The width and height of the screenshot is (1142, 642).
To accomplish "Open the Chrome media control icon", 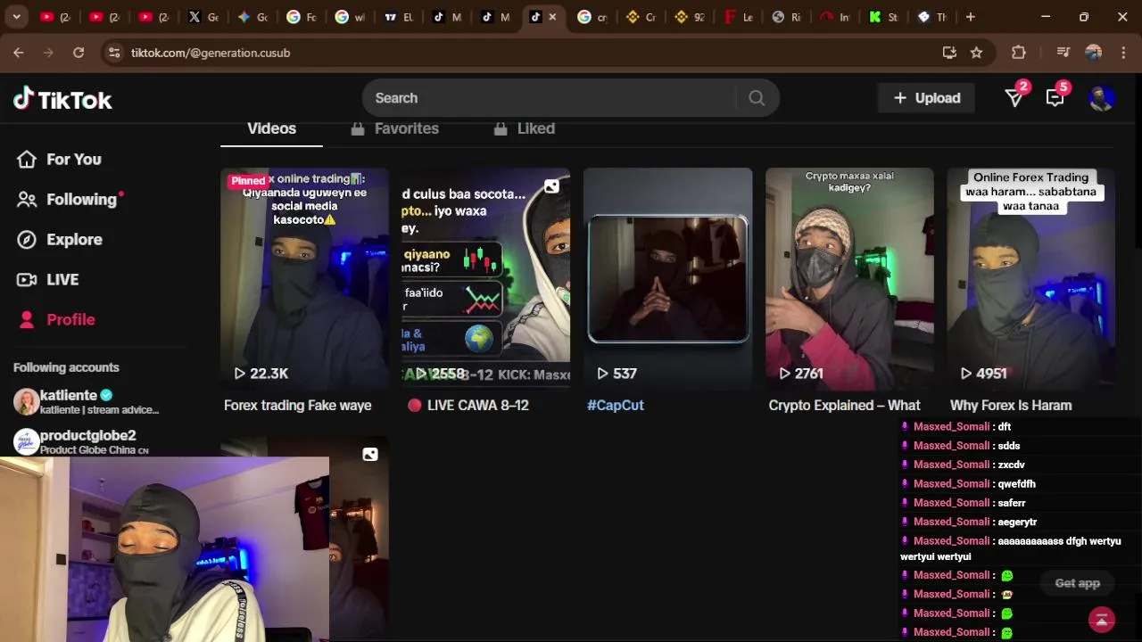I will [1063, 53].
